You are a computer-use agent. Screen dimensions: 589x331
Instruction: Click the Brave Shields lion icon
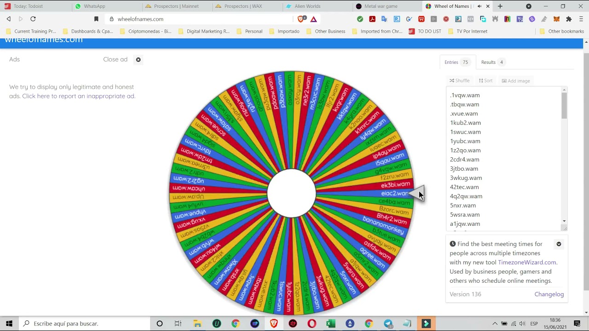click(x=301, y=19)
